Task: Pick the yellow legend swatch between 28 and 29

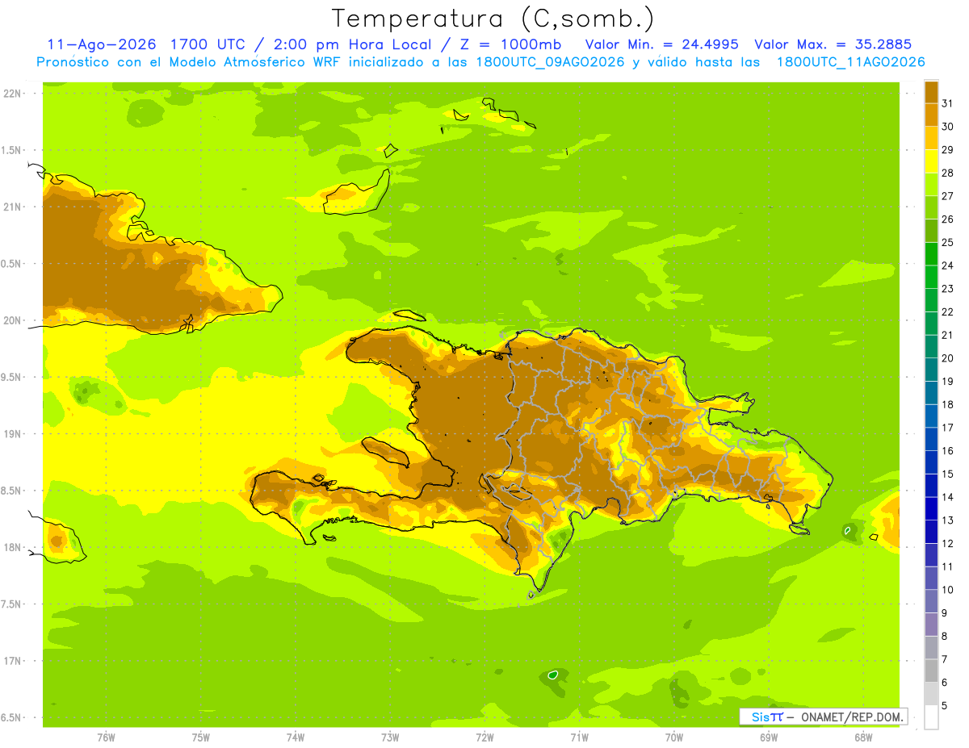Action: (x=931, y=161)
